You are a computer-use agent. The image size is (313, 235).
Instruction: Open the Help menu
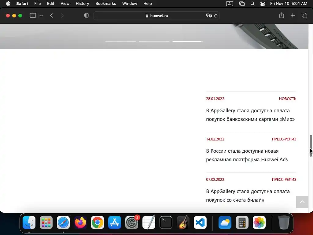click(x=148, y=3)
